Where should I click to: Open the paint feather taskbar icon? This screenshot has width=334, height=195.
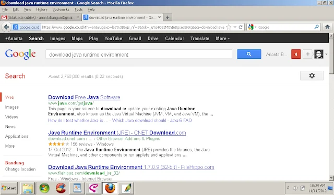[x=126, y=188]
